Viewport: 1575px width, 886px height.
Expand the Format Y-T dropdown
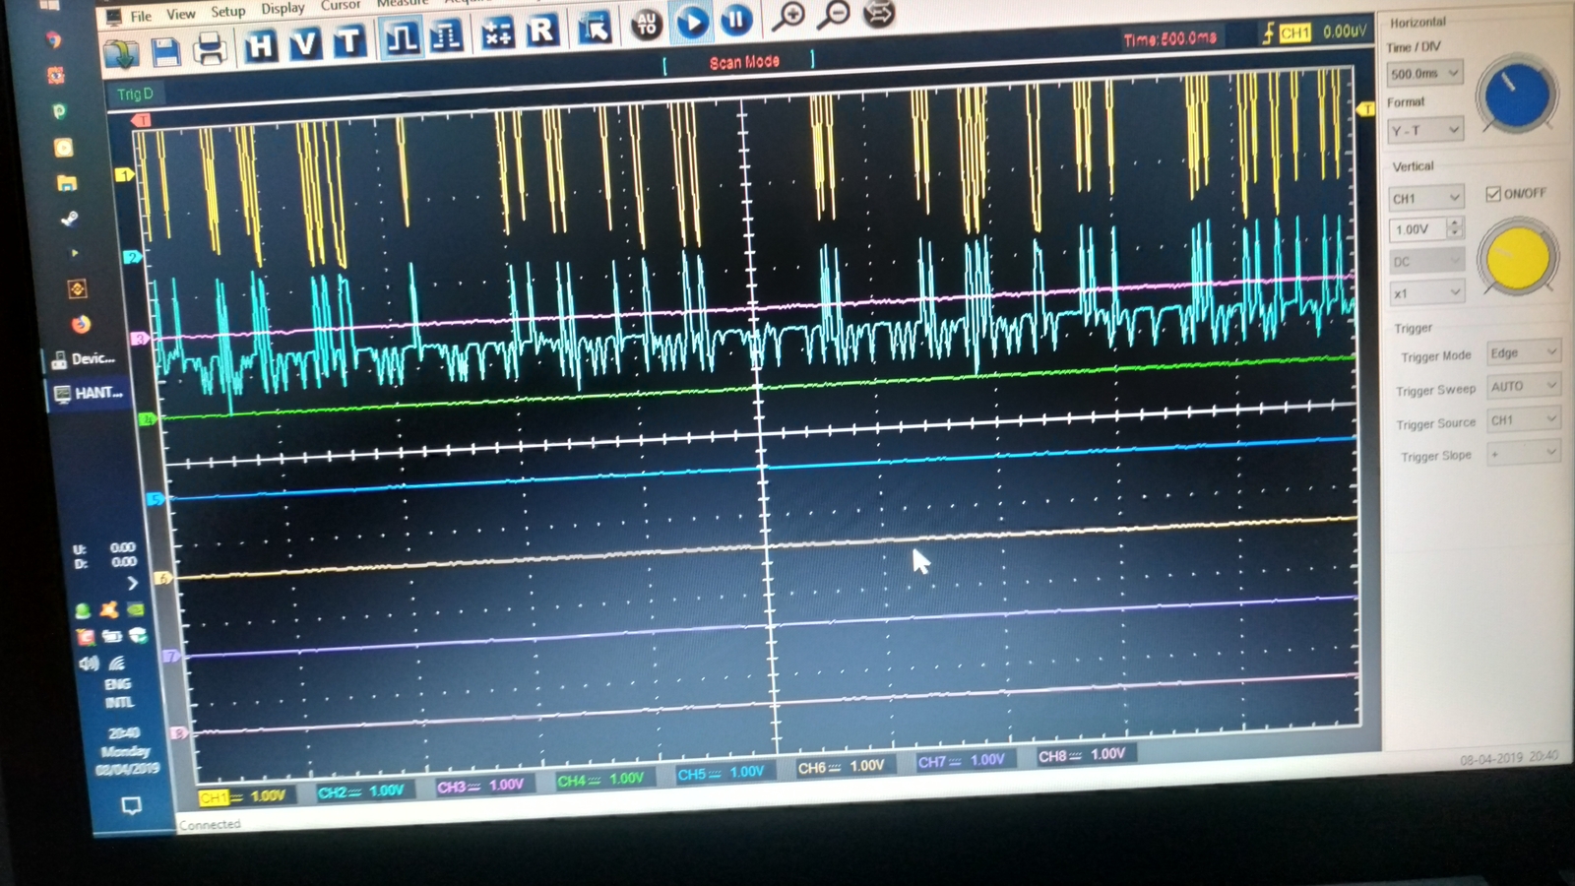[x=1425, y=131]
